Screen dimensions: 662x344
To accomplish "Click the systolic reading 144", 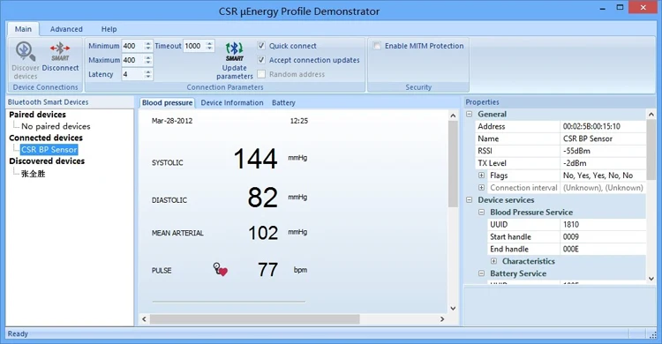I will coord(255,159).
